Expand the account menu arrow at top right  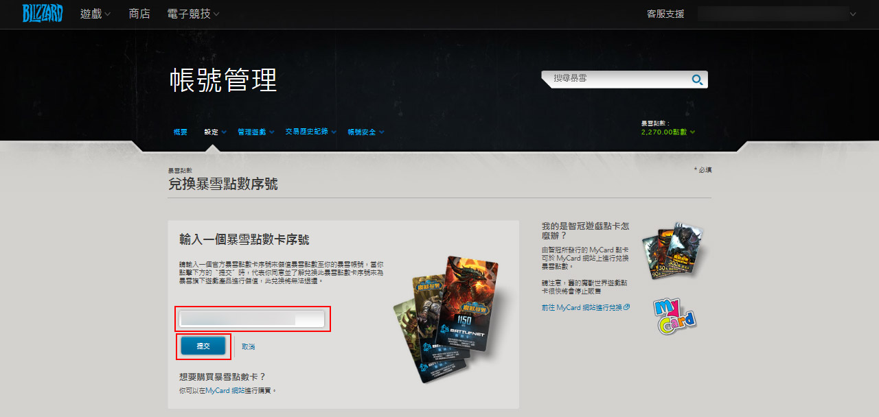pos(853,14)
